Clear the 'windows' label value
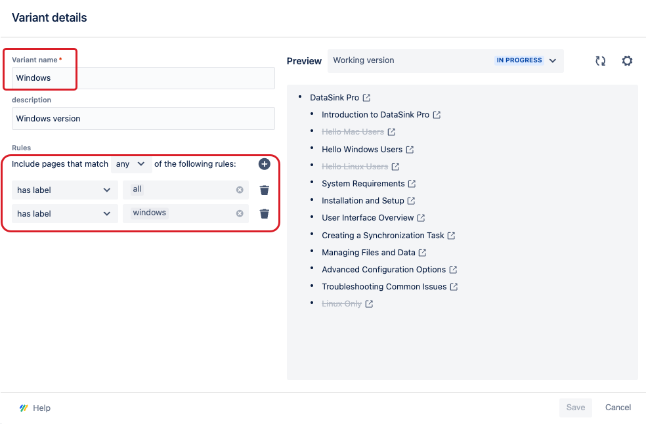646x424 pixels. 240,213
